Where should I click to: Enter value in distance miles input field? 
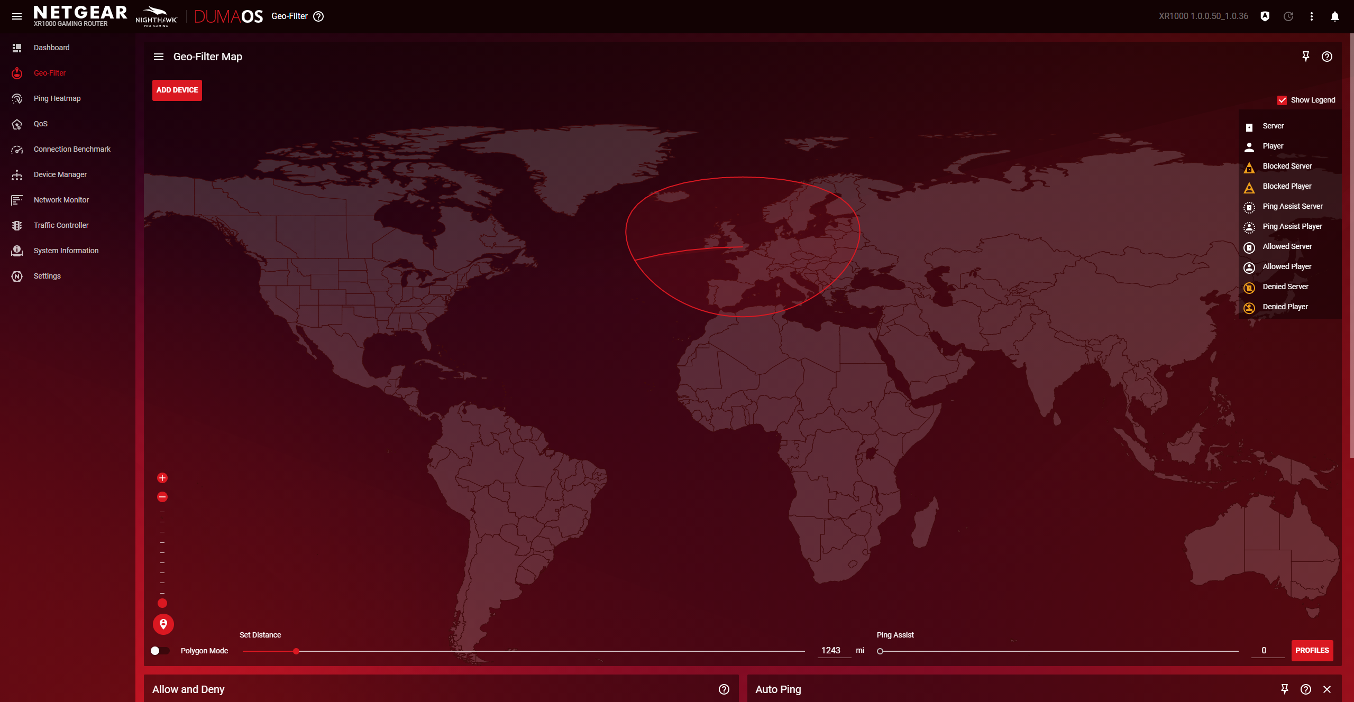[x=830, y=650]
